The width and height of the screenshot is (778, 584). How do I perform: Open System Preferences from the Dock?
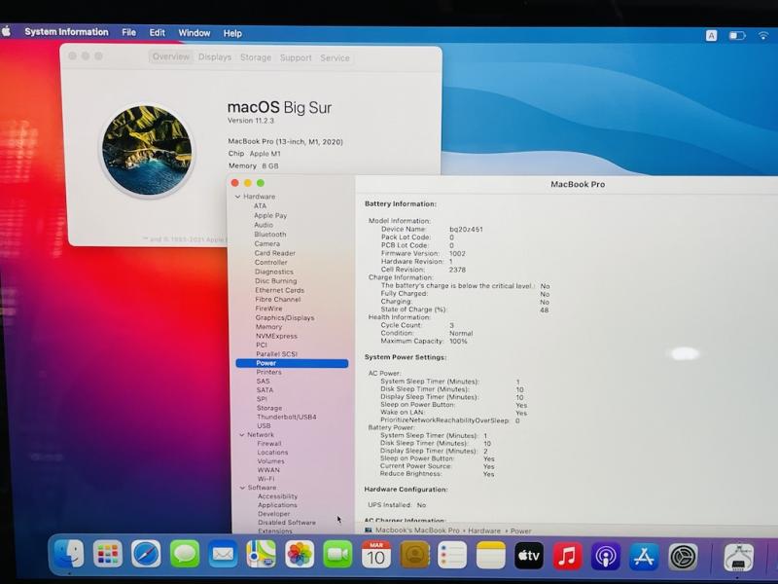pos(683,557)
